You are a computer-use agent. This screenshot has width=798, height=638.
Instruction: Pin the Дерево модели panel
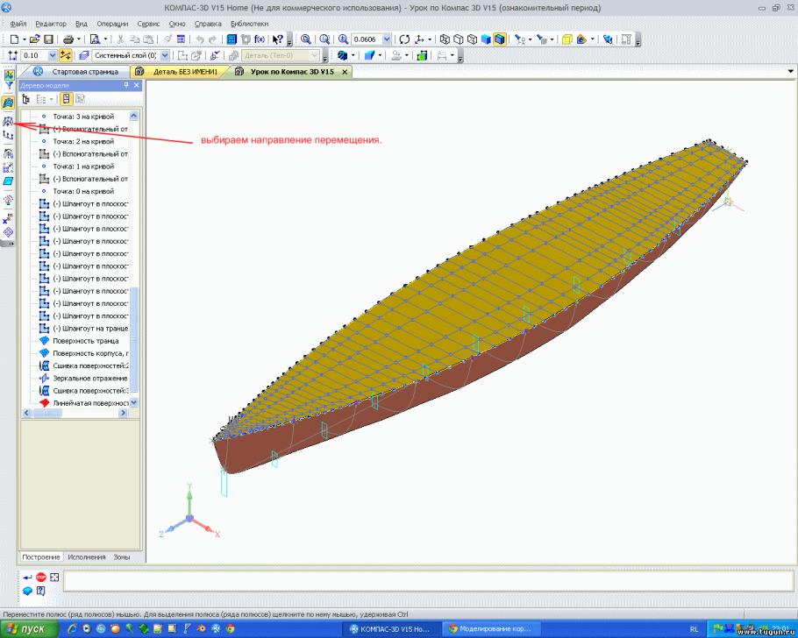pyautogui.click(x=126, y=85)
